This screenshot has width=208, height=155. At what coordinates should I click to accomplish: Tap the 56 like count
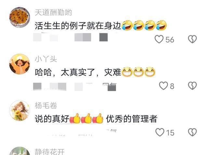(170, 40)
